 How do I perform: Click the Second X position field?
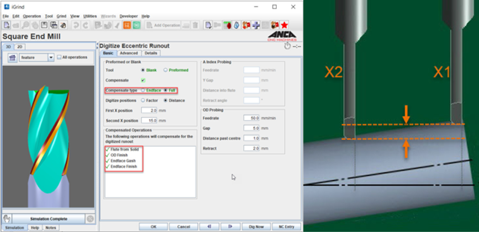[149, 121]
